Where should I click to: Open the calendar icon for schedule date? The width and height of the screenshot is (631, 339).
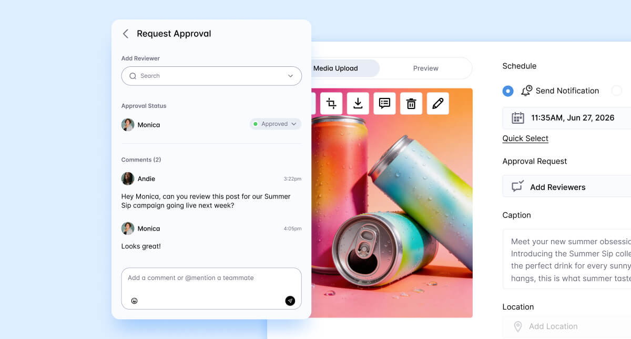(x=518, y=118)
